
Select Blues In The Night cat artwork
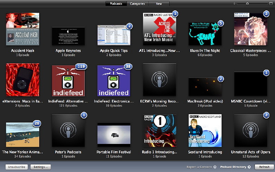coord(205,34)
